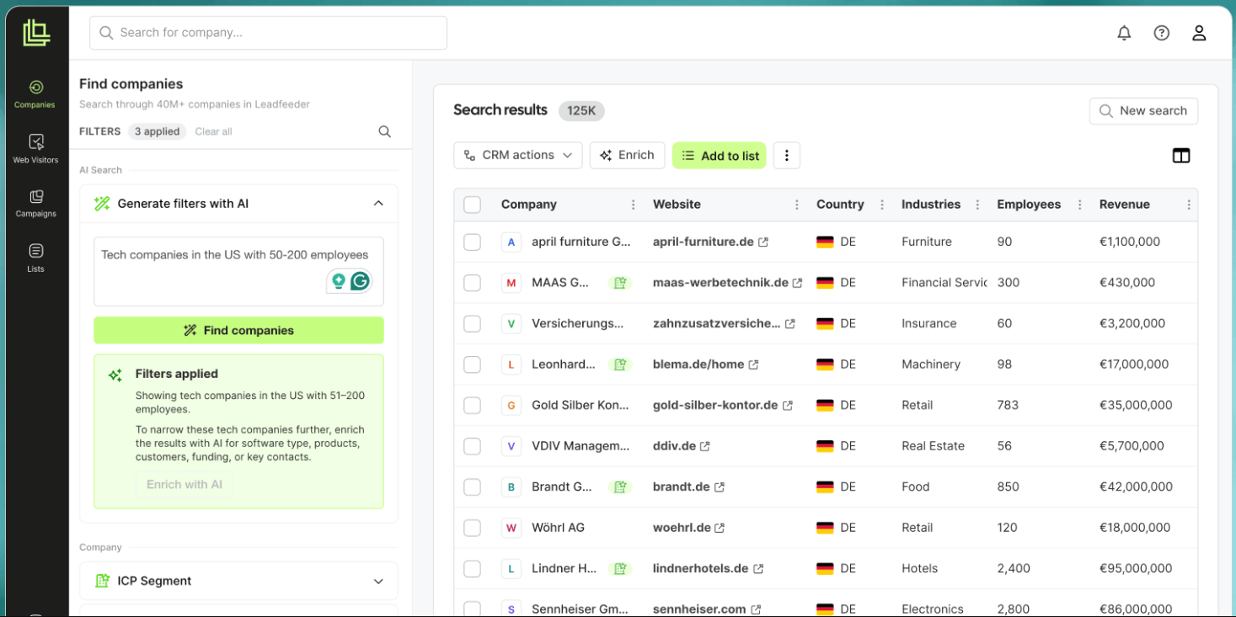The image size is (1236, 617).
Task: Click the ICP segment badge on Brandt row
Action: [620, 487]
